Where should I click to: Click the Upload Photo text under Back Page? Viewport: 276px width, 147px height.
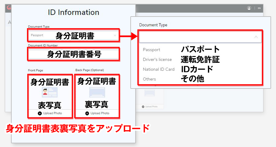pyautogui.click(x=100, y=113)
